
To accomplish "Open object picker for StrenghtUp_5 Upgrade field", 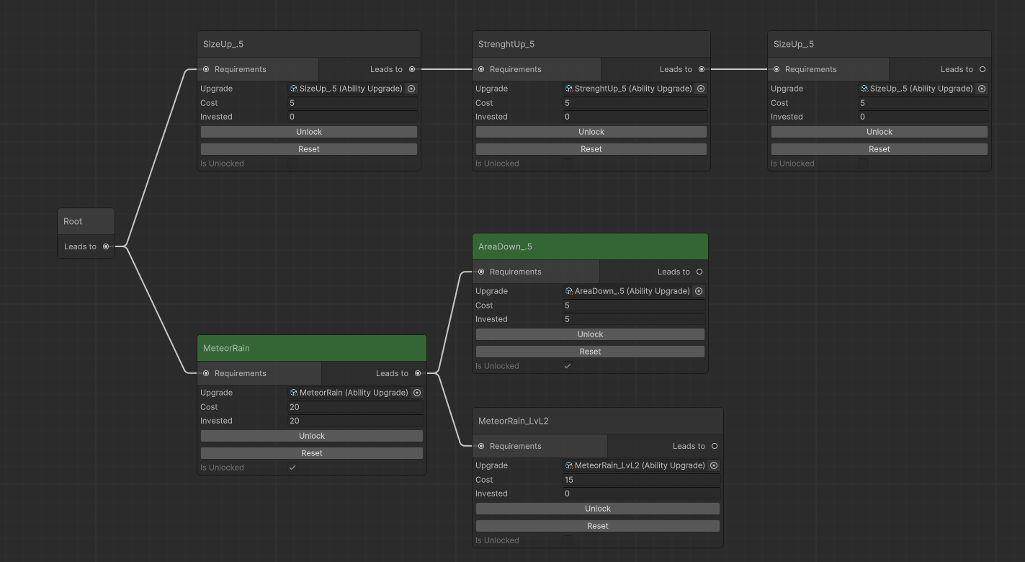I will tap(701, 89).
